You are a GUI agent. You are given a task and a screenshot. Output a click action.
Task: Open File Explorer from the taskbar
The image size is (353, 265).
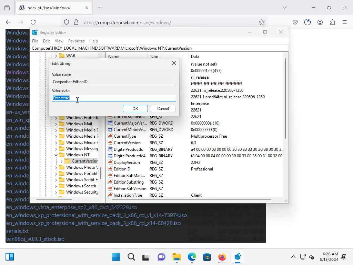pos(177,257)
